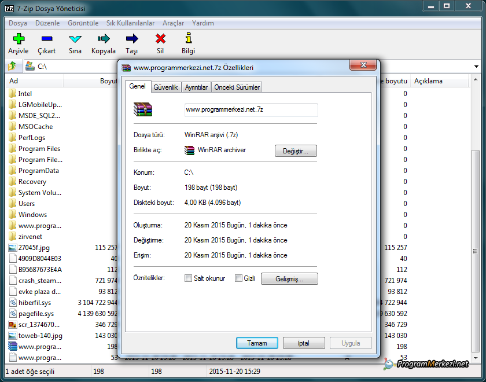This screenshot has width=486, height=382.
Task: Click the Sına test icon
Action: tap(75, 39)
